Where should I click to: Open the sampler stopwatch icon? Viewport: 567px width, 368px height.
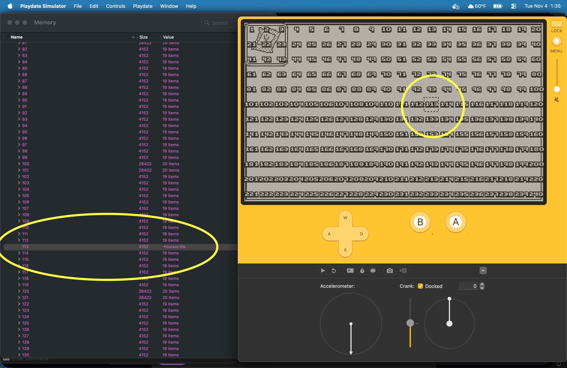tap(362, 271)
